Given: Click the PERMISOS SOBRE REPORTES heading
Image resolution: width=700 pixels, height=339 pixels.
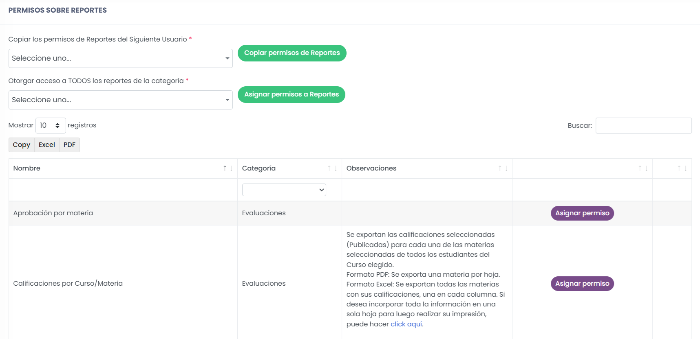Looking at the screenshot, I should [x=57, y=10].
